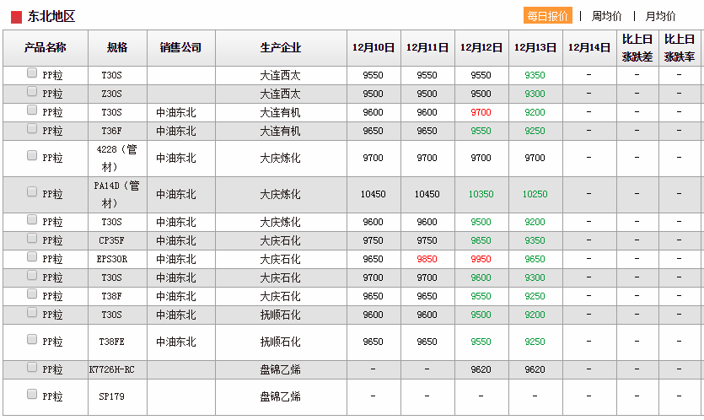704x420 pixels.
Task: Click the 4228 (管材) spec cell
Action: coord(117,158)
